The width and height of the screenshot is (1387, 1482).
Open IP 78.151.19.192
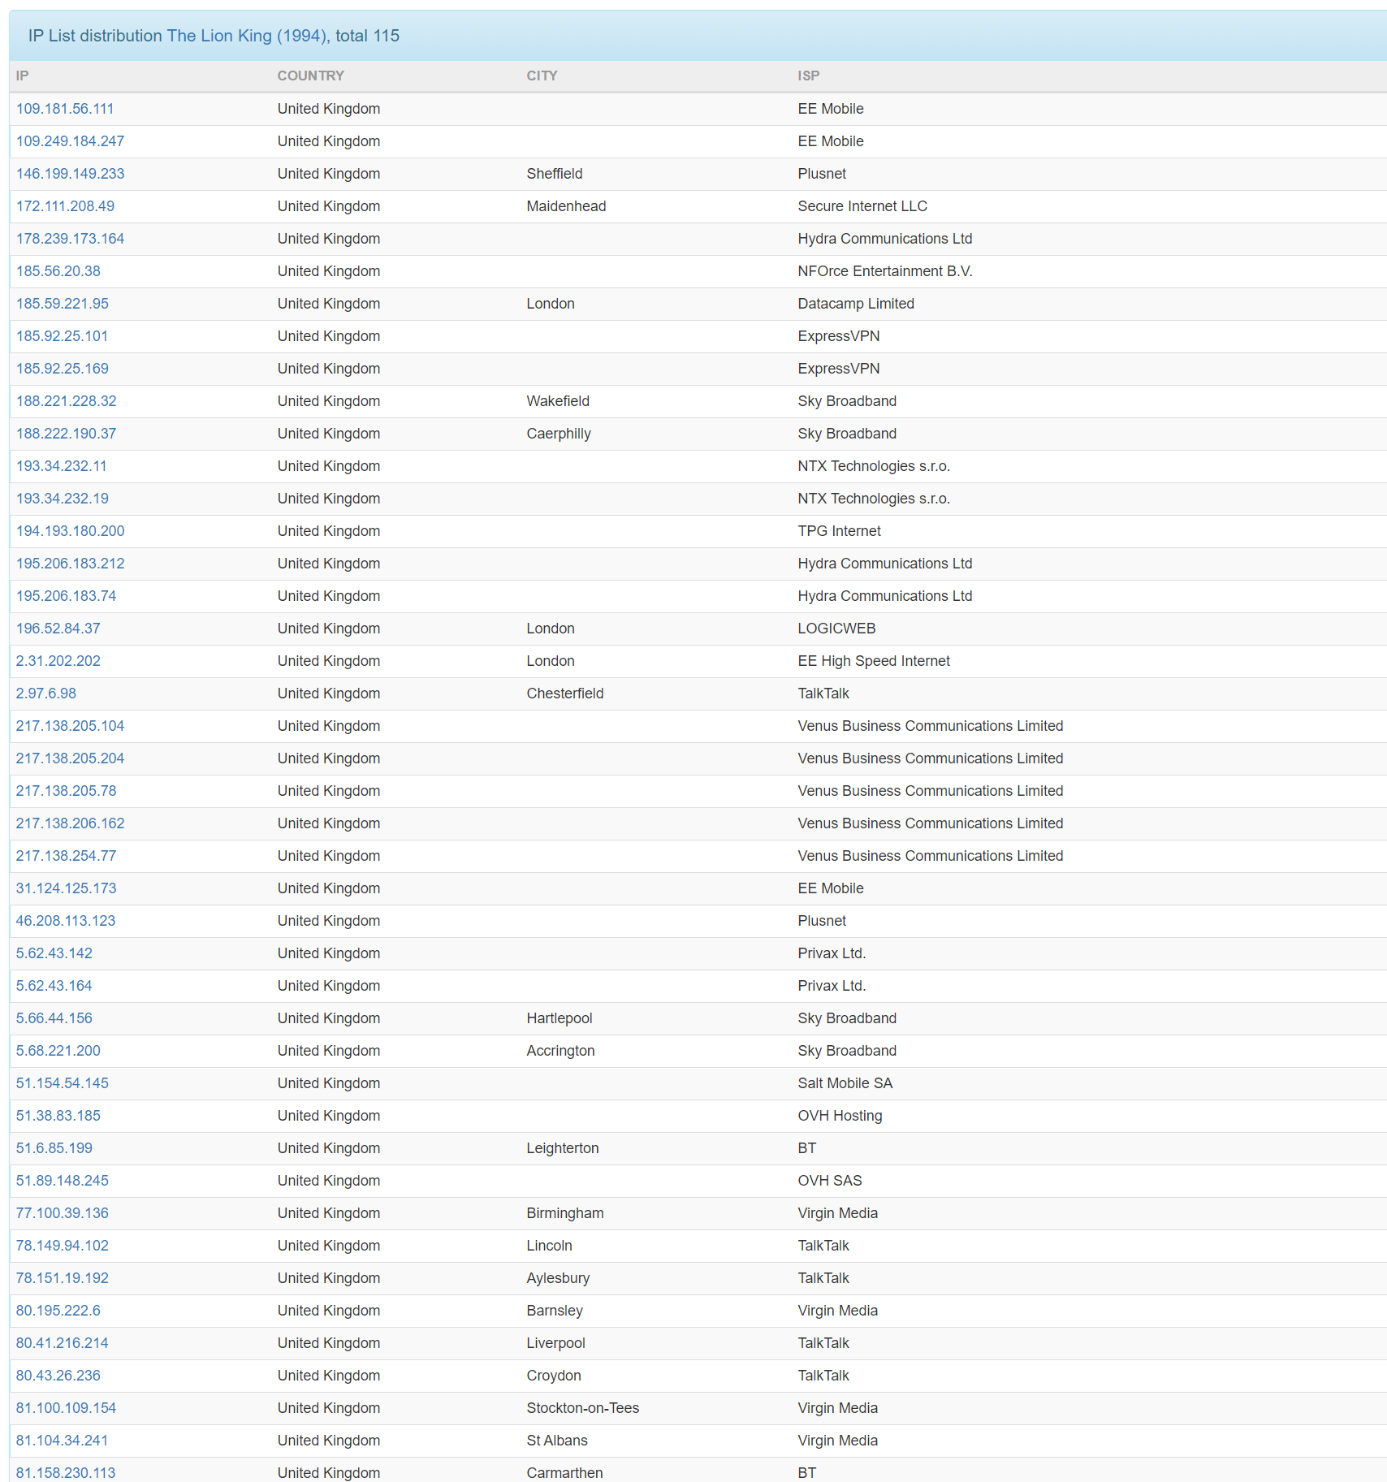click(x=63, y=1278)
